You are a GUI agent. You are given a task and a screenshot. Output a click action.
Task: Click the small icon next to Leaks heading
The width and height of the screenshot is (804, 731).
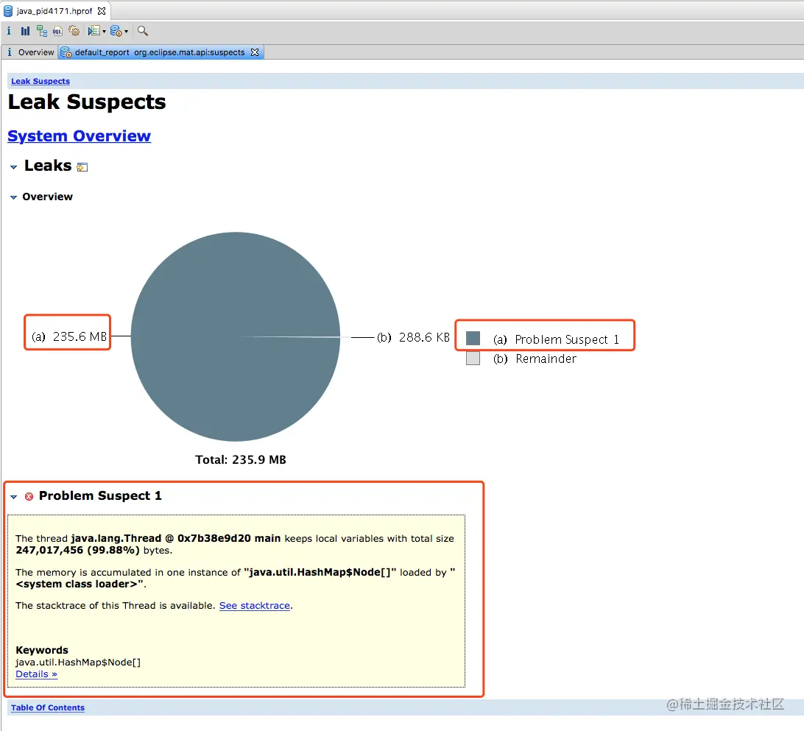pyautogui.click(x=82, y=167)
